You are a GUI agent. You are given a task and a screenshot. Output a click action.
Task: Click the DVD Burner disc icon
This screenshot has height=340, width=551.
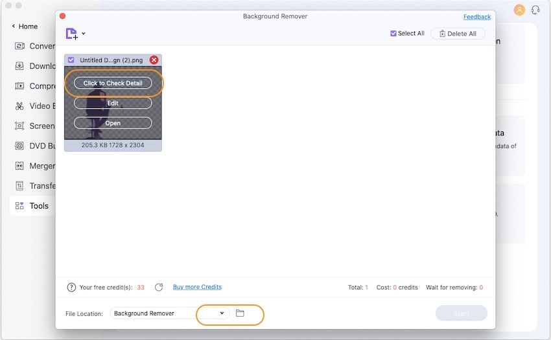[x=19, y=146]
